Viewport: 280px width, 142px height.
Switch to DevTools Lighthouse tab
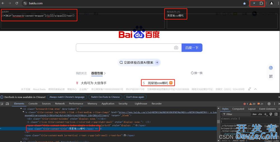point(141,104)
